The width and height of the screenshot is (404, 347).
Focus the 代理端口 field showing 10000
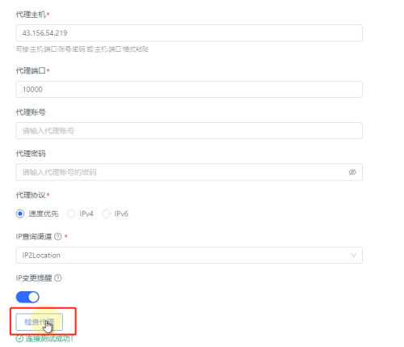pyautogui.click(x=189, y=89)
